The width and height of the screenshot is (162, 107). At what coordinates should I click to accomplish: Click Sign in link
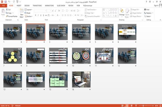(x=156, y=6)
